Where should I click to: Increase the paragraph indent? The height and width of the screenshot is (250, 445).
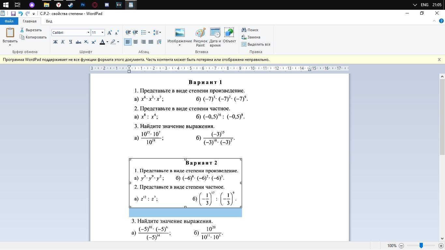135,32
